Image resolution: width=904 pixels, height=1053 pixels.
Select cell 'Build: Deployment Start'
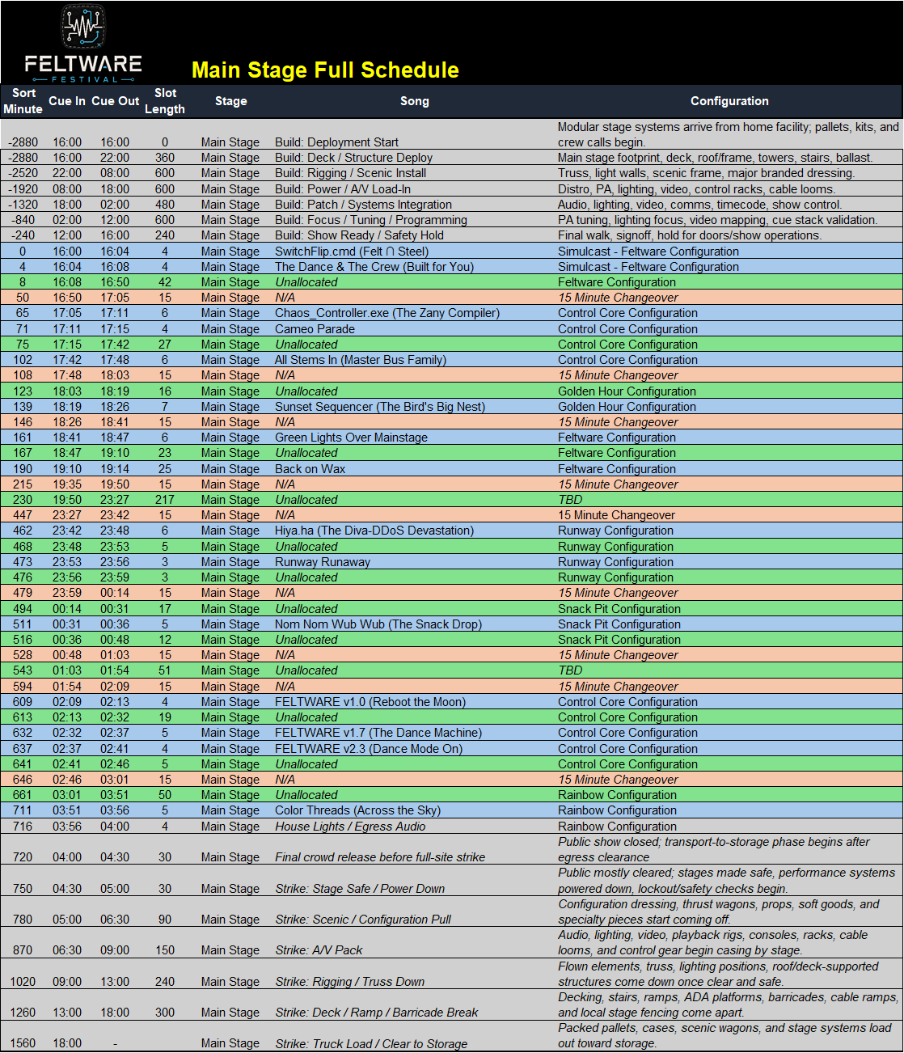coord(336,142)
